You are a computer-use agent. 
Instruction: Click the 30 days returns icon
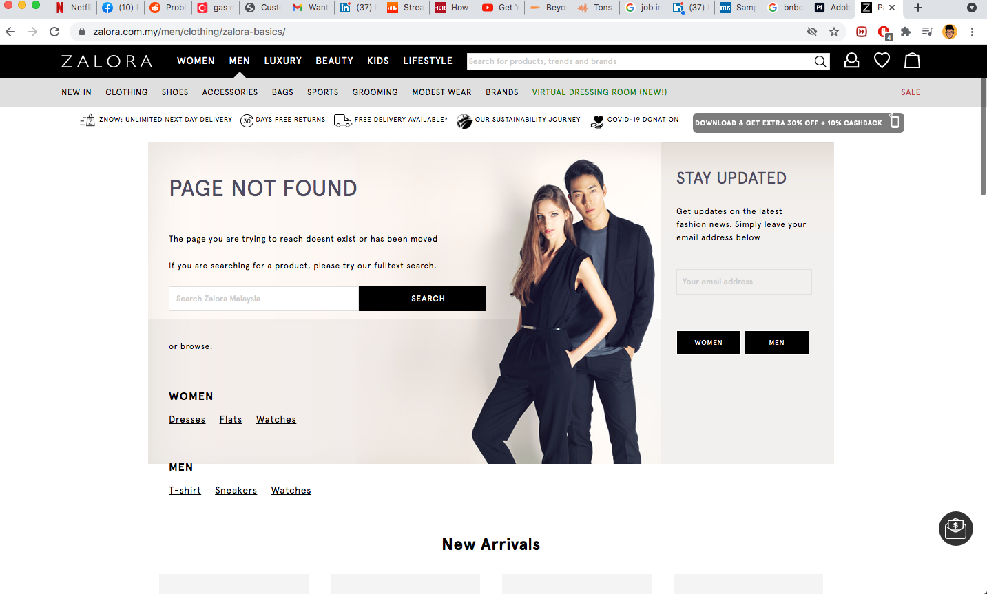point(247,120)
